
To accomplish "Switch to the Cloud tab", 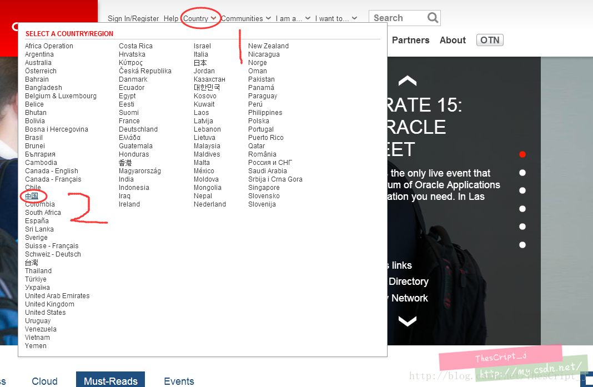I will (44, 381).
